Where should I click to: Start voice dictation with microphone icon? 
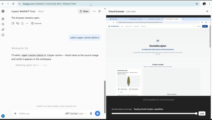point(91,113)
